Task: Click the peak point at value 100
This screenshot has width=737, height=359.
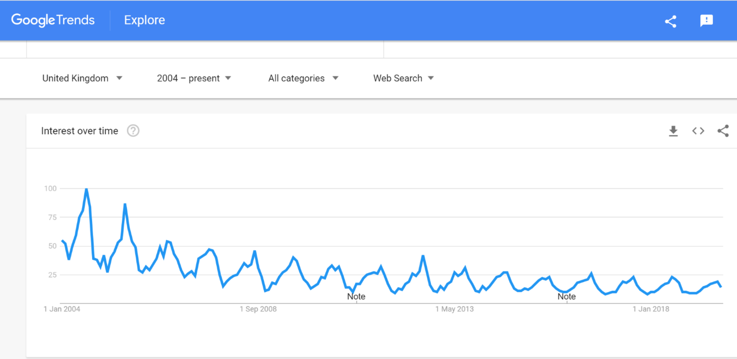Action: [x=86, y=189]
